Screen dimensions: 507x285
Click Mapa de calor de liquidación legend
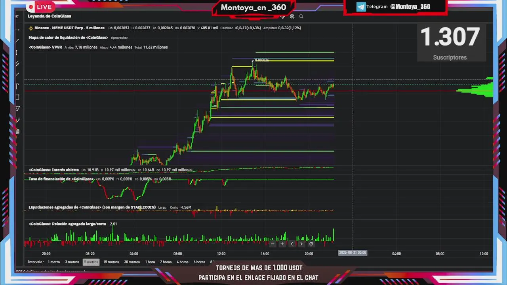pos(68,38)
